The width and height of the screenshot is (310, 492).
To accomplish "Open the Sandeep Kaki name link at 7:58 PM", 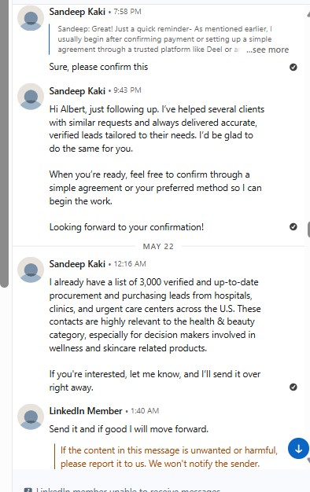I will point(77,12).
